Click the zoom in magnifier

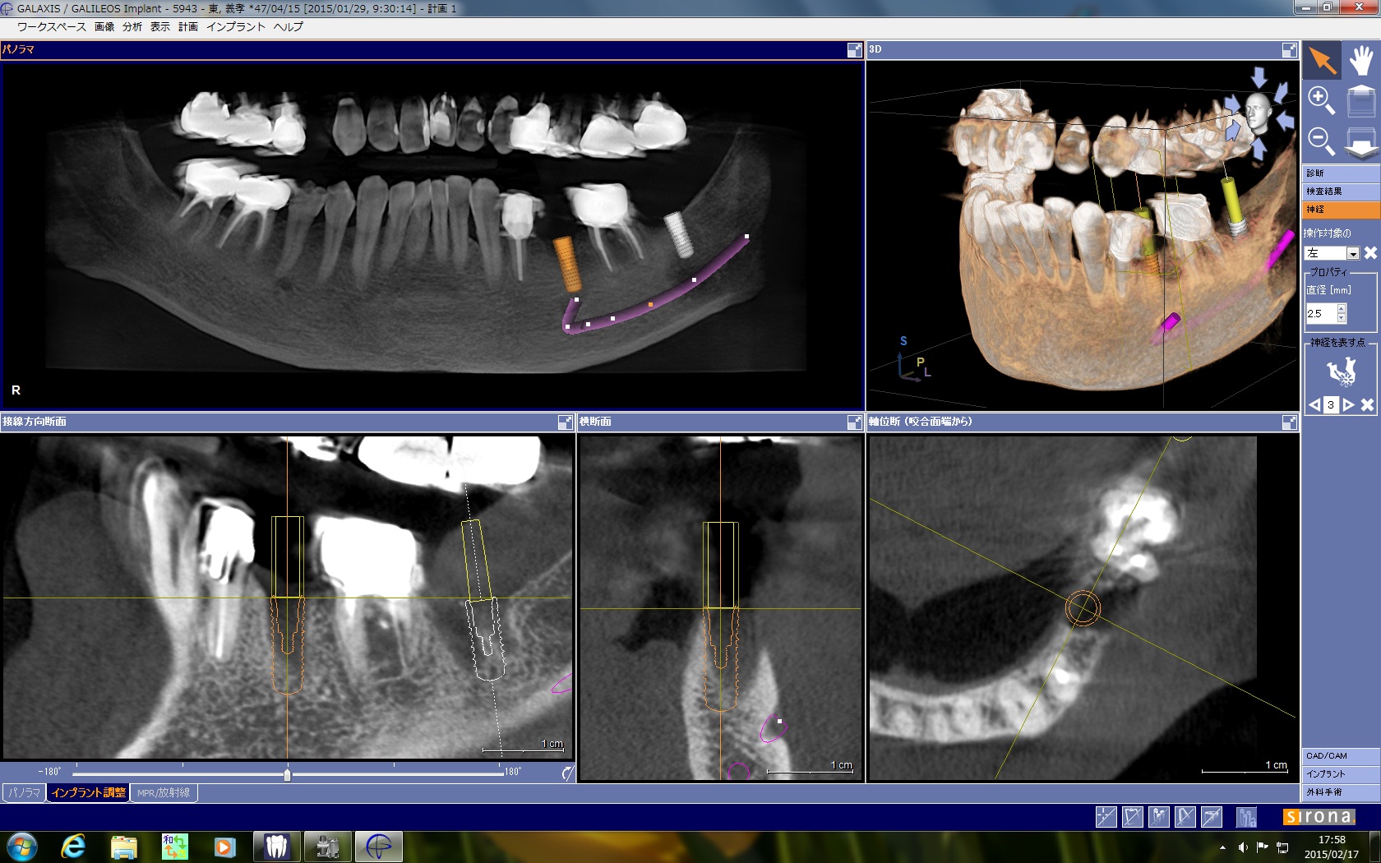(1321, 100)
